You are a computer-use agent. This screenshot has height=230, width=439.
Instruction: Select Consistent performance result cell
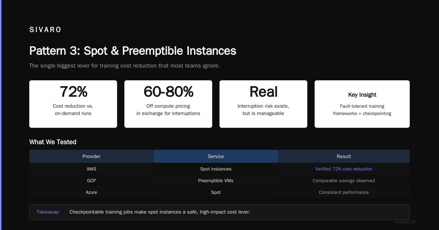(344, 192)
